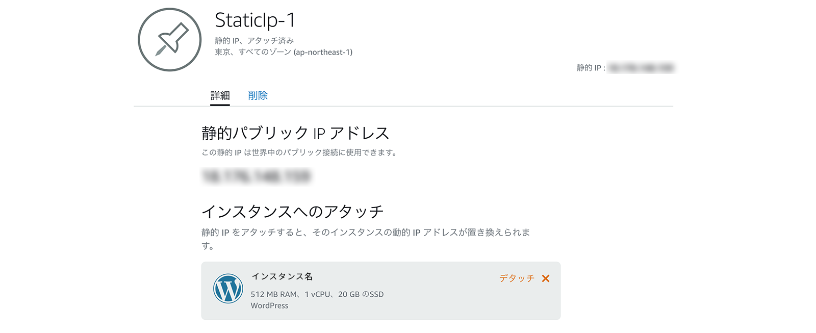Click the デタッチ link

pos(517,278)
